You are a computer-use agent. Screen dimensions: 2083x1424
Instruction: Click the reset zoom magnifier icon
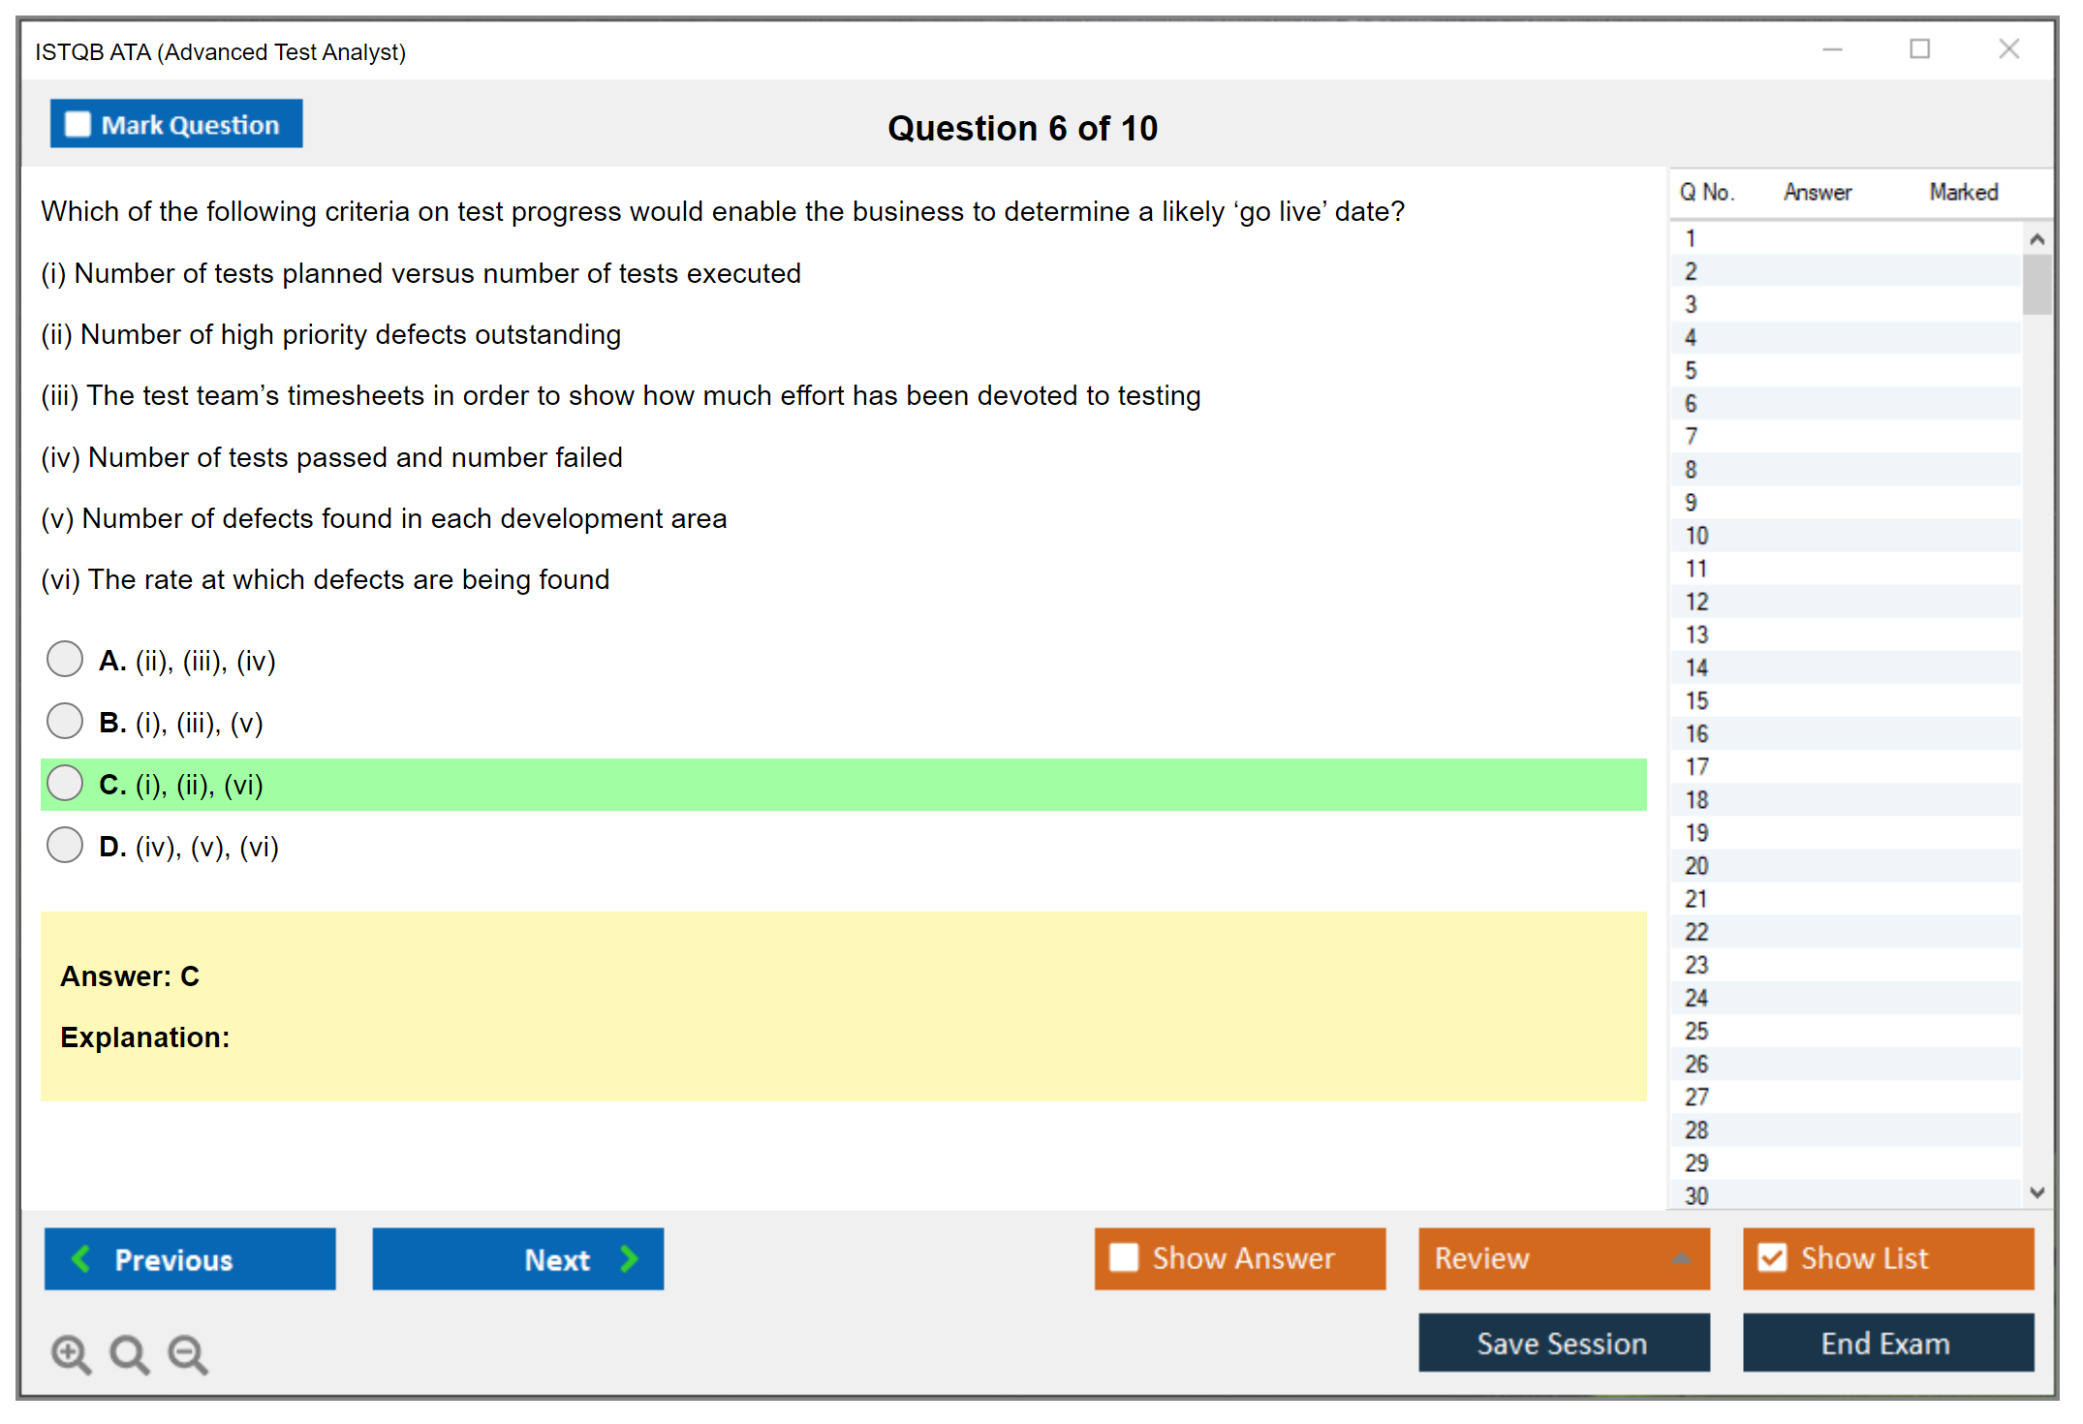(129, 1353)
